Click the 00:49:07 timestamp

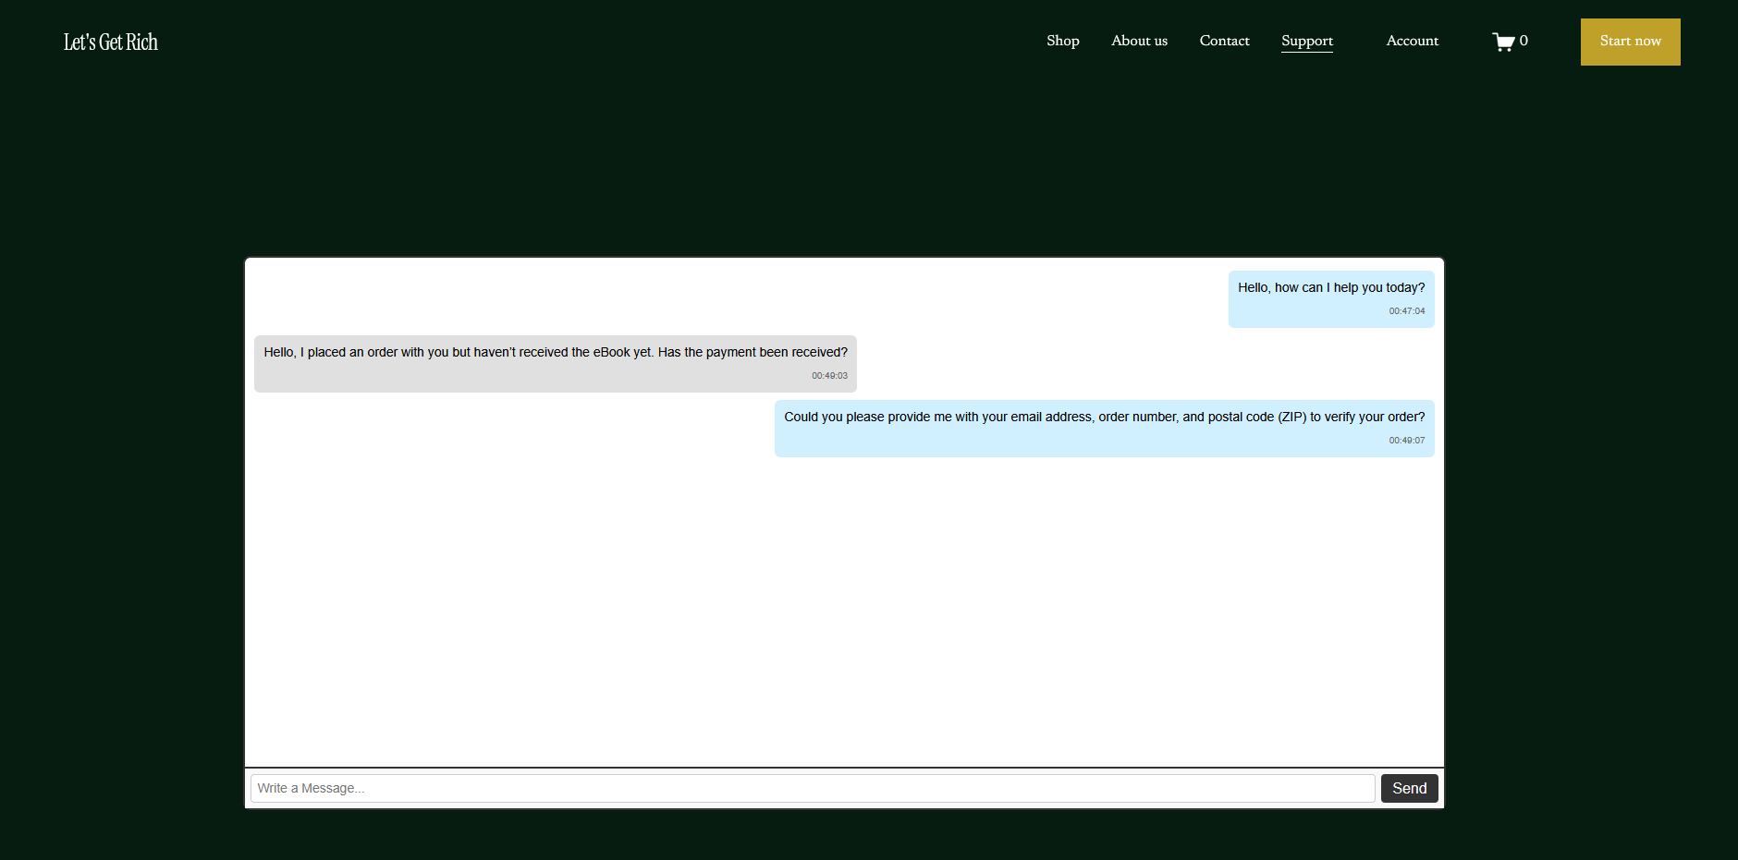tap(1407, 441)
